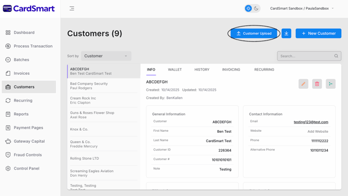Viewport: 348px width, 196px height.
Task: Click the Batches sidebar icon
Action: click(8, 60)
